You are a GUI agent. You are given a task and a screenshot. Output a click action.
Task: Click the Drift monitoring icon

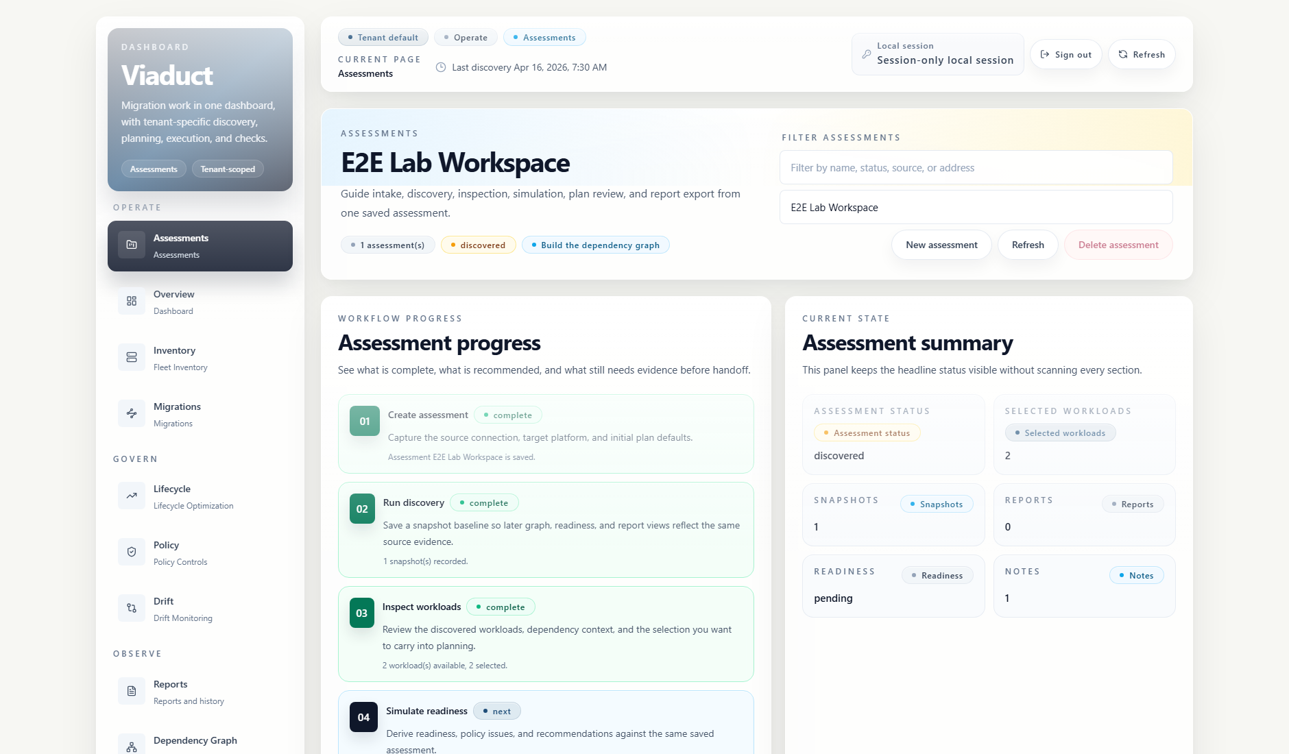point(132,608)
